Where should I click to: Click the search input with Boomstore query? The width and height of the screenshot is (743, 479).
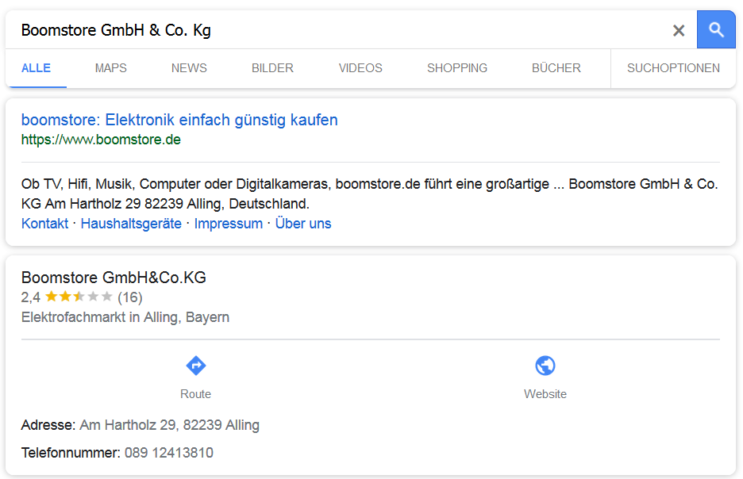click(x=333, y=30)
